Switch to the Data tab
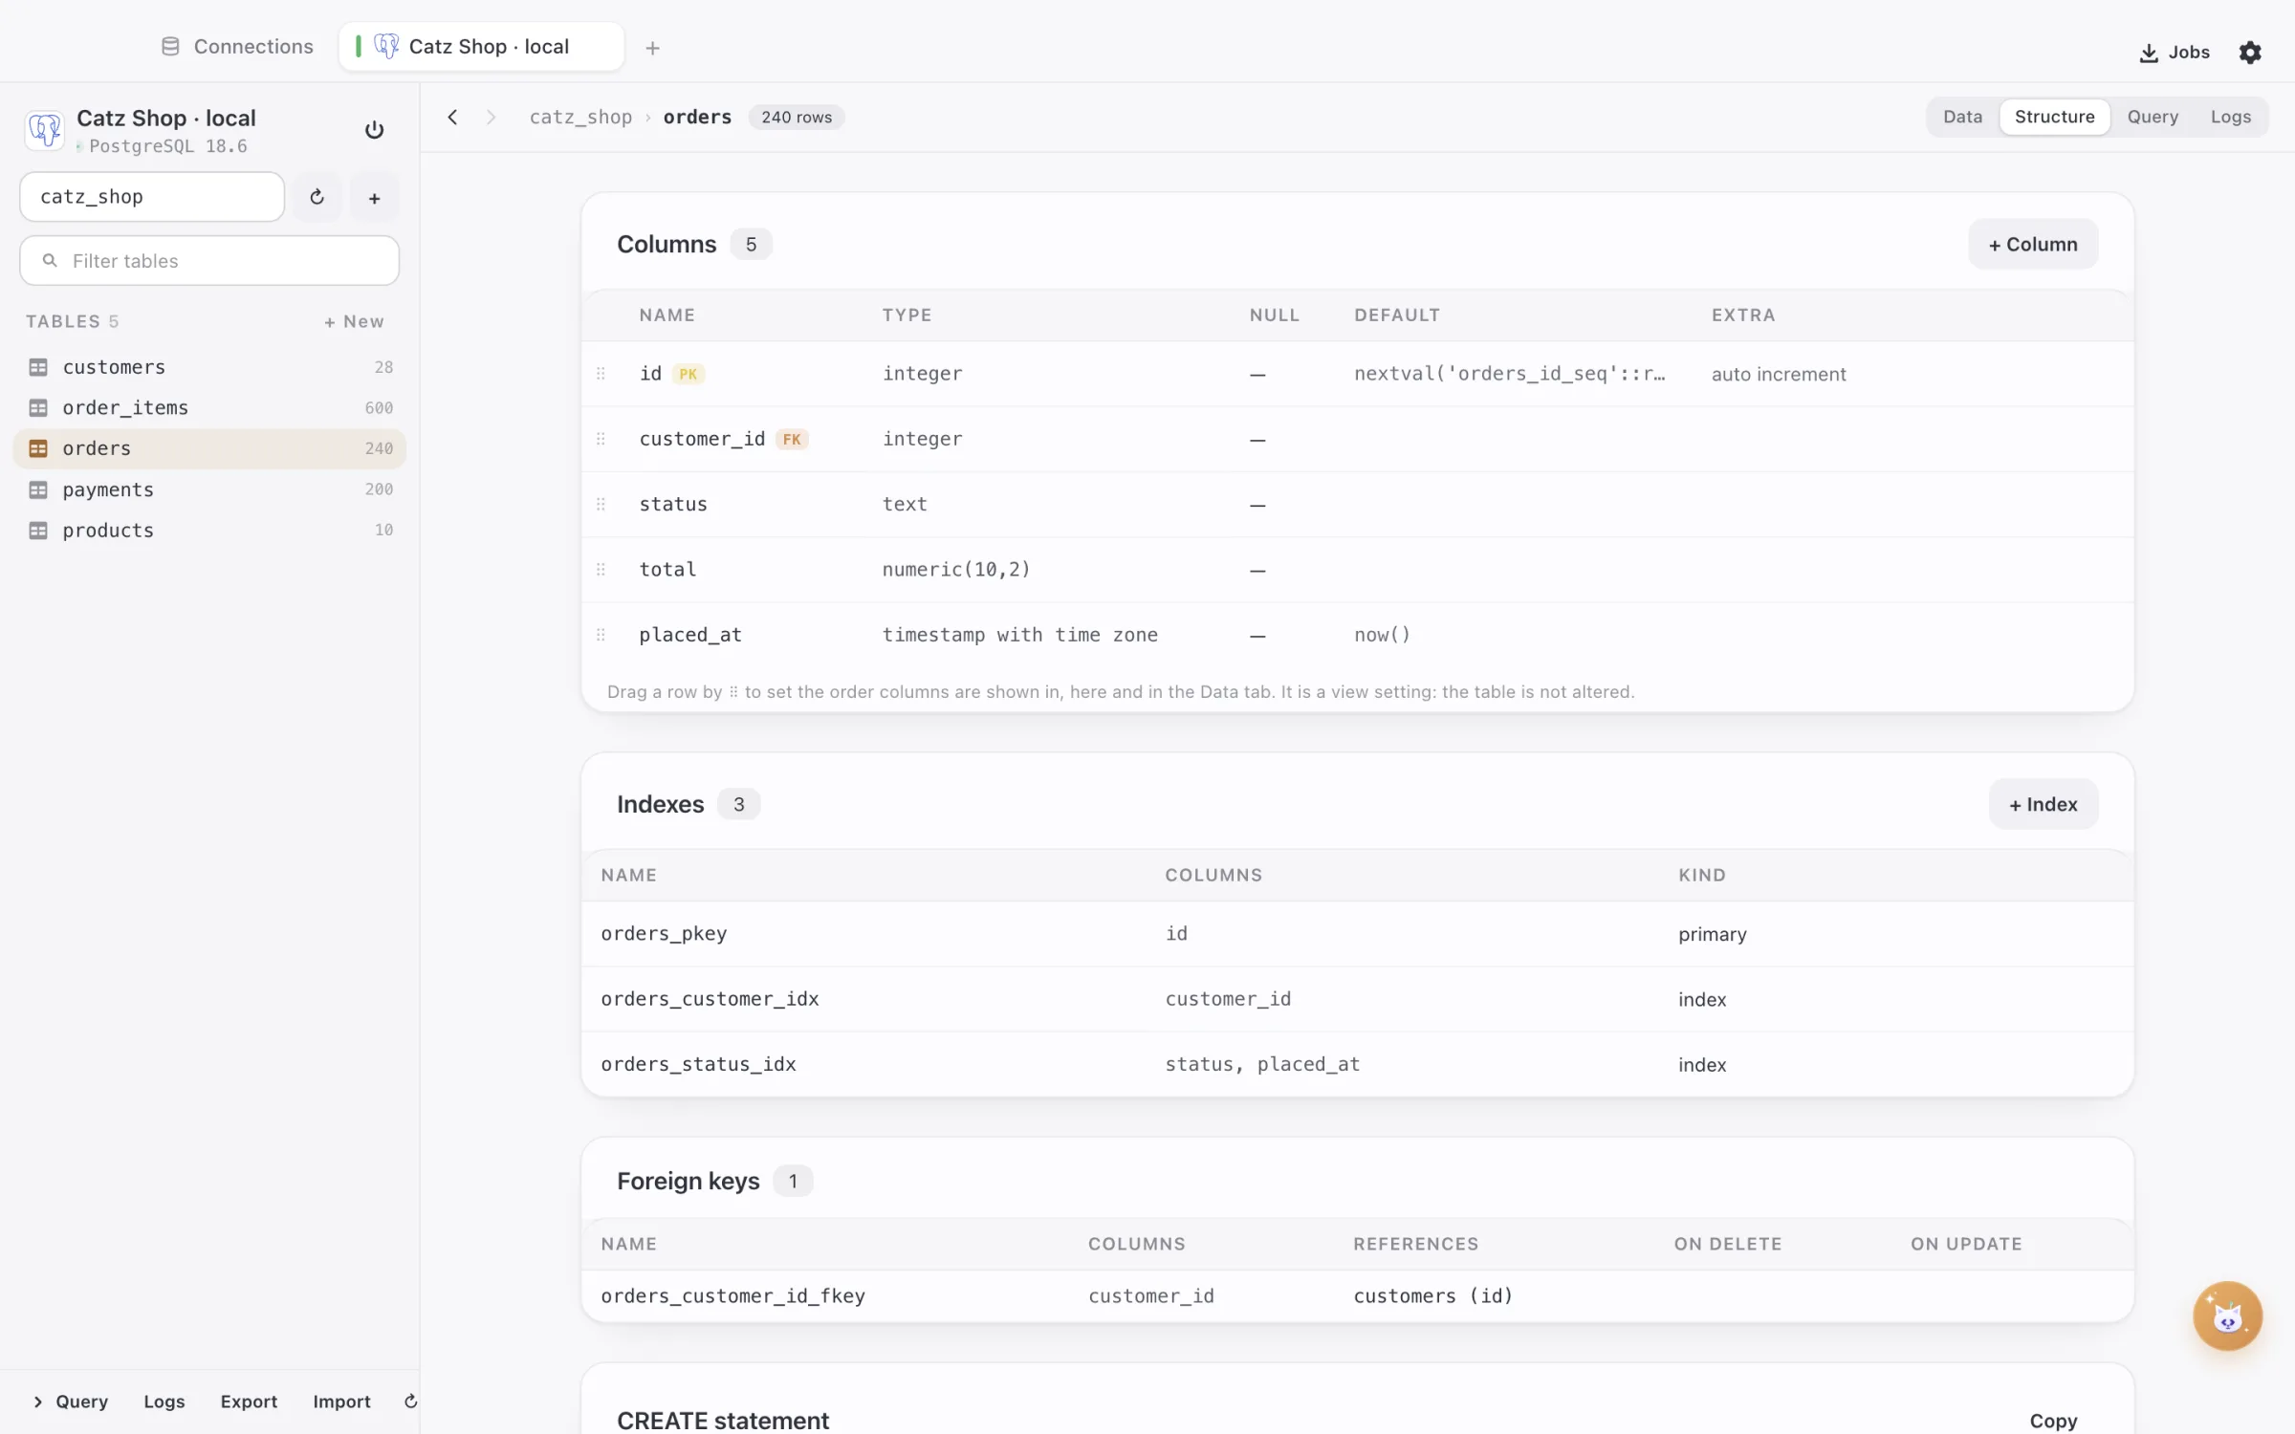Viewport: 2295px width, 1434px height. point(1962,117)
